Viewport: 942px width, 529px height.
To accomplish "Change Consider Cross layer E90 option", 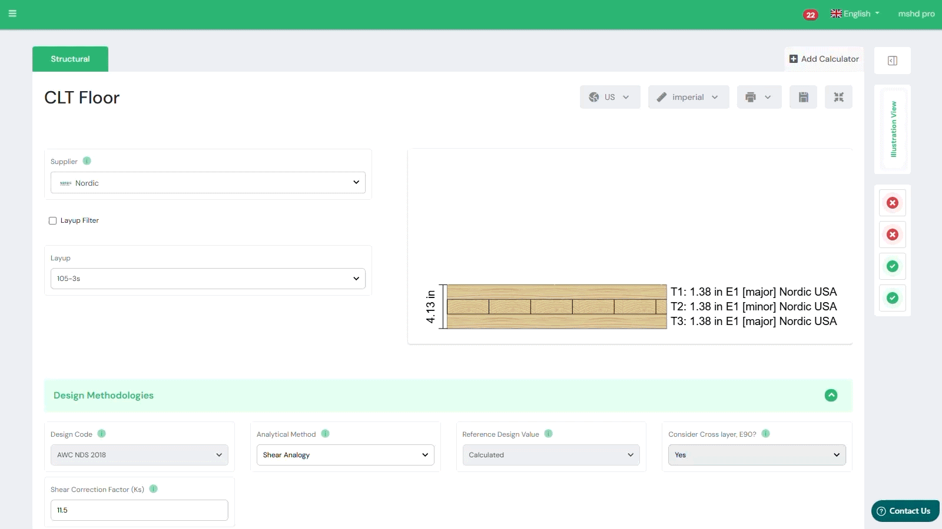I will [x=757, y=455].
